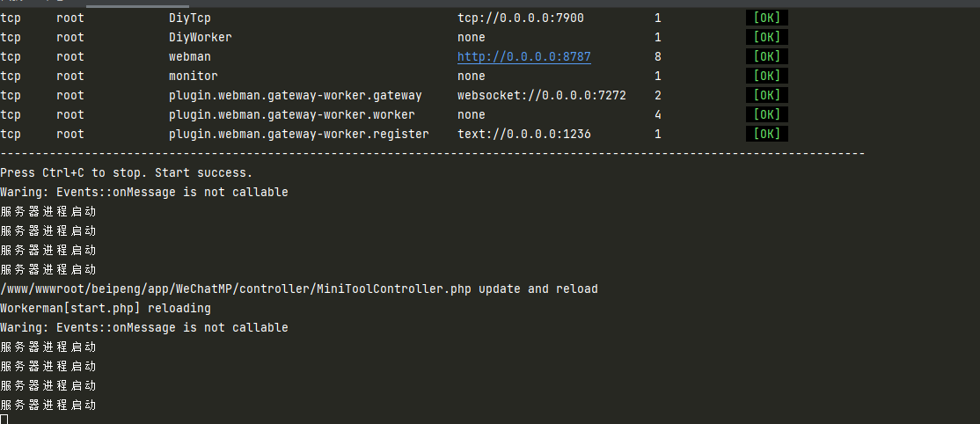Click the DiyTcp worker name

tap(189, 18)
